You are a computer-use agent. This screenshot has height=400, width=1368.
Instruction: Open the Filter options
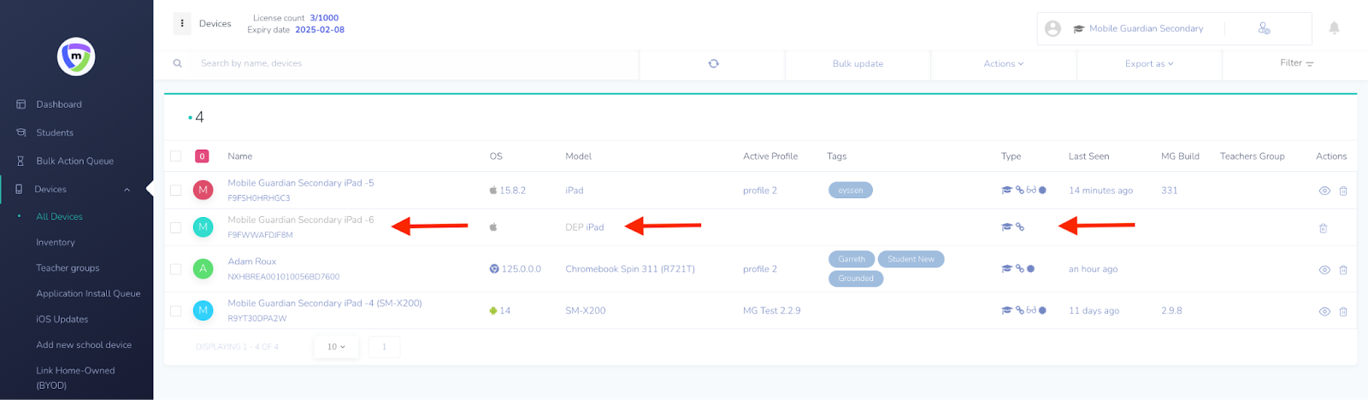(x=1296, y=63)
